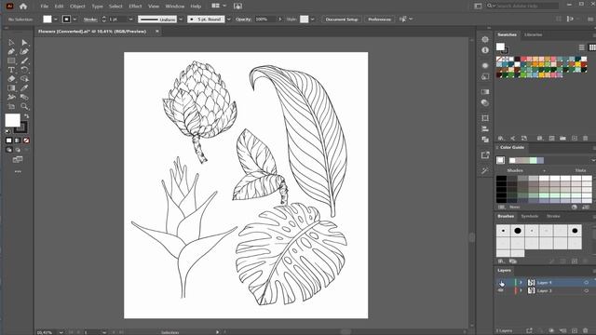The image size is (596, 335).
Task: Open the Window menu
Action: [x=175, y=7]
